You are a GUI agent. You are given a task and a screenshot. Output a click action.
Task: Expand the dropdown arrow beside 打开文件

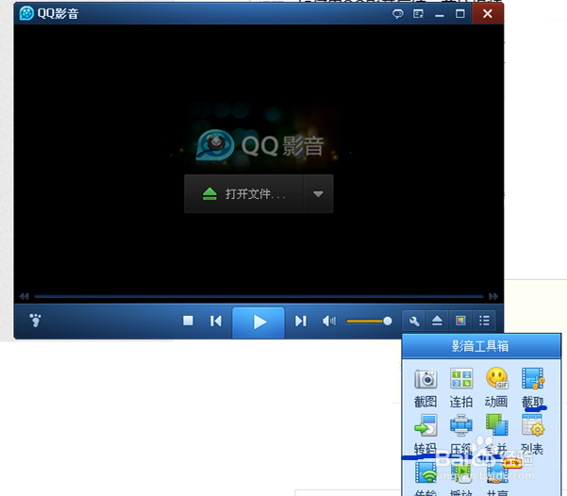318,193
